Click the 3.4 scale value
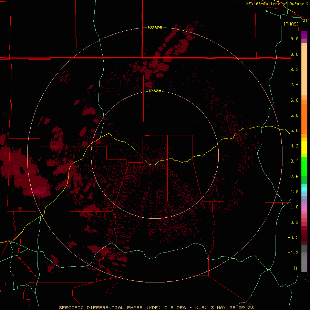310x310 pixels. [294, 161]
